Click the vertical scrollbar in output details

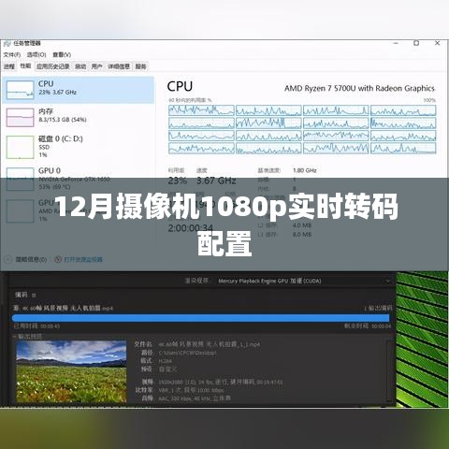(x=388, y=371)
